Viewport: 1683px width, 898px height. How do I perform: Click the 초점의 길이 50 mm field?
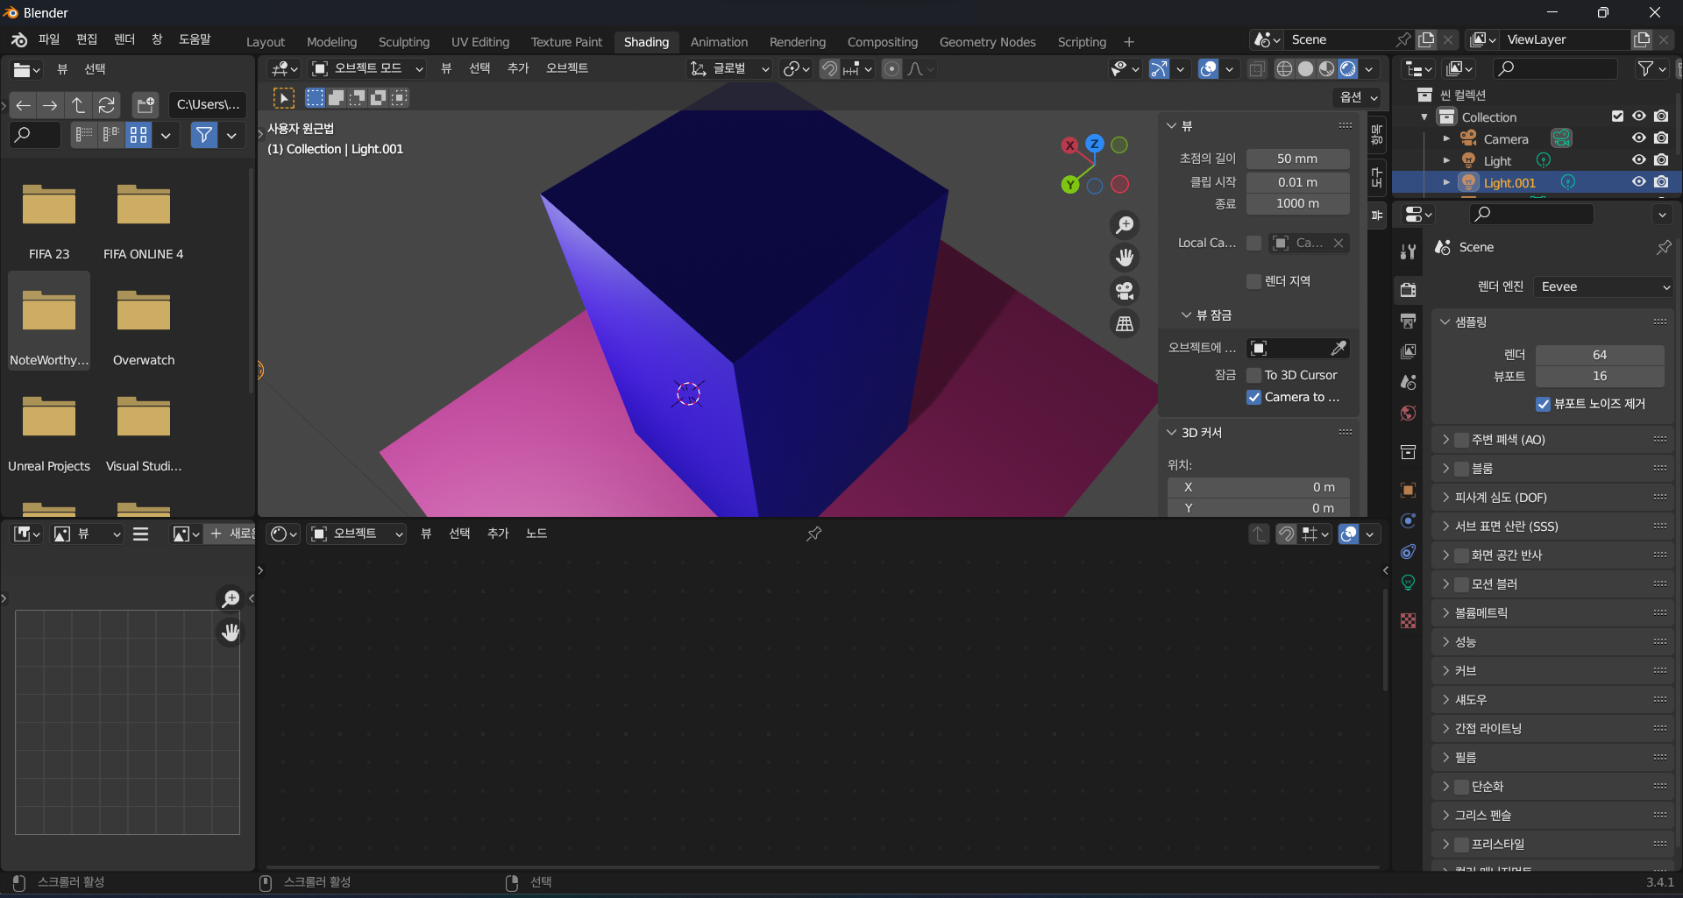(x=1297, y=159)
